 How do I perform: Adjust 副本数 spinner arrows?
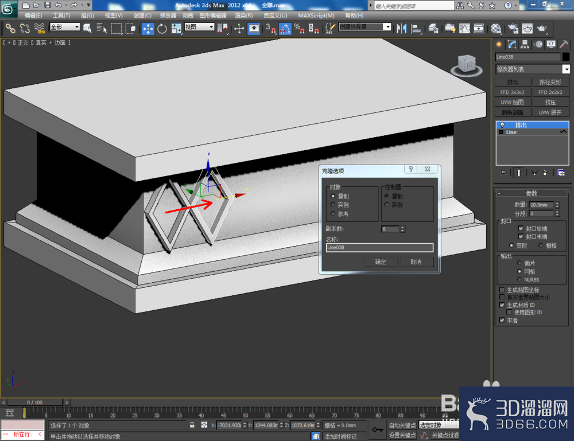click(402, 229)
